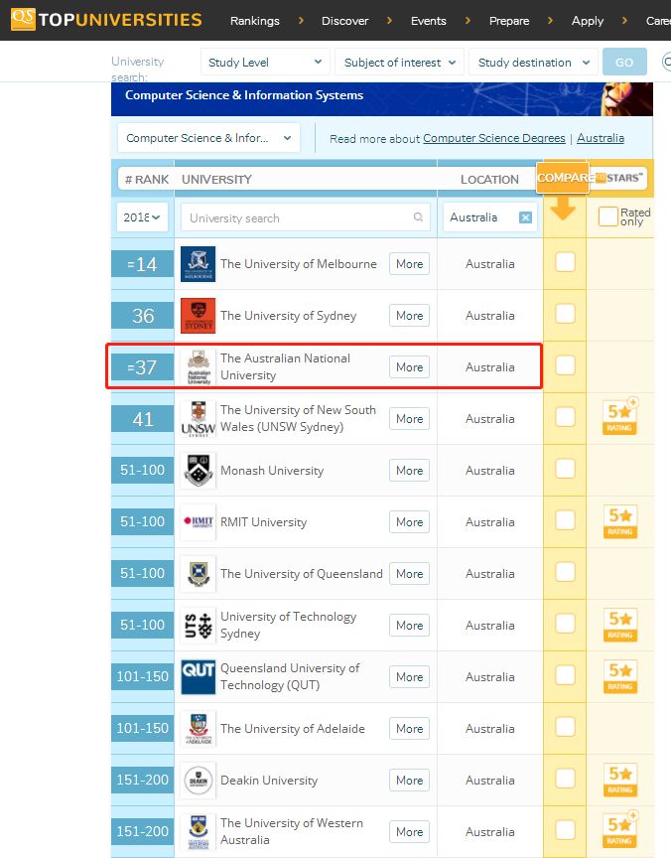The image size is (671, 858).
Task: Click More for Deakin University
Action: [409, 781]
